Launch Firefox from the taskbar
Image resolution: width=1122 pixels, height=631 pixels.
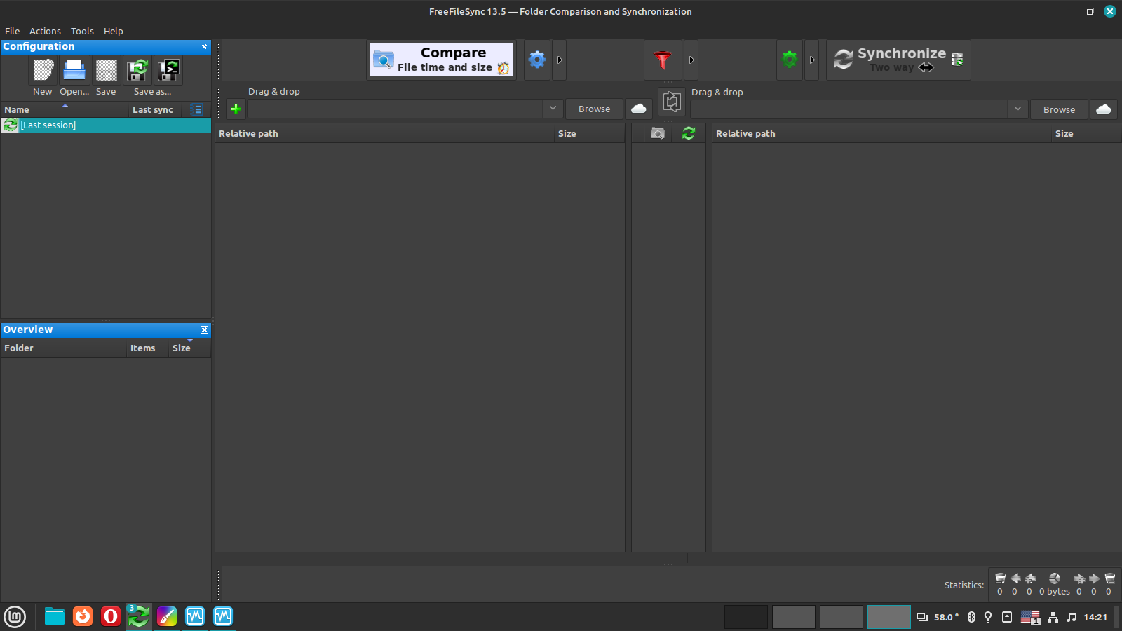pos(83,616)
